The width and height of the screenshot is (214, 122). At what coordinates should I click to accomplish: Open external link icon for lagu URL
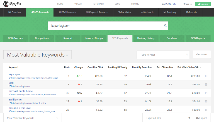point(9,86)
